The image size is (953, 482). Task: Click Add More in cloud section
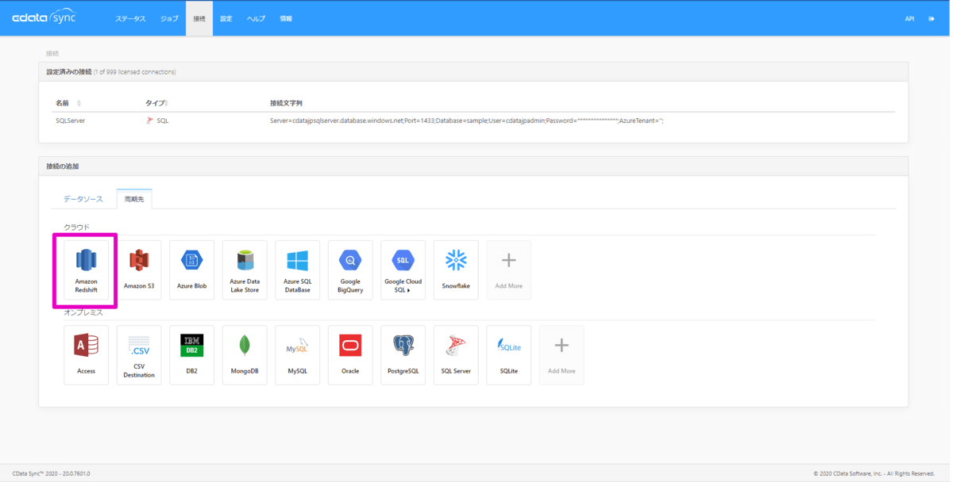[508, 270]
